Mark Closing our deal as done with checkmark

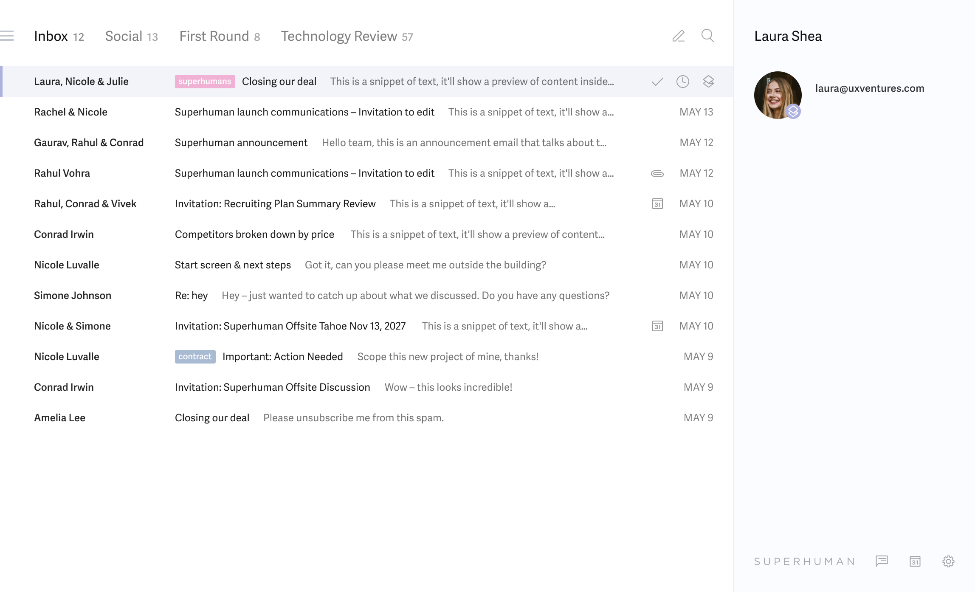point(657,82)
